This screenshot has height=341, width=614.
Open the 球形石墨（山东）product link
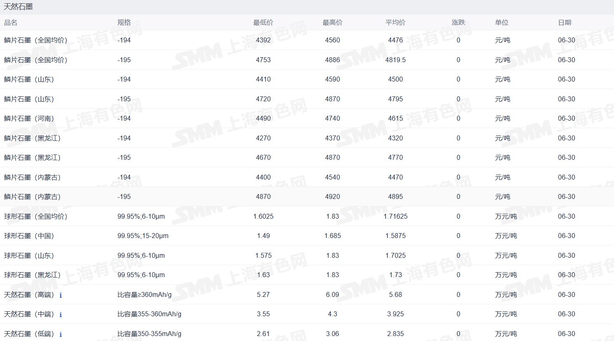[x=29, y=255]
